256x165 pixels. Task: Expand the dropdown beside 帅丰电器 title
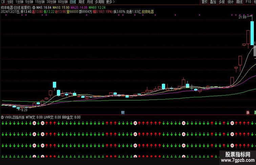(34, 7)
